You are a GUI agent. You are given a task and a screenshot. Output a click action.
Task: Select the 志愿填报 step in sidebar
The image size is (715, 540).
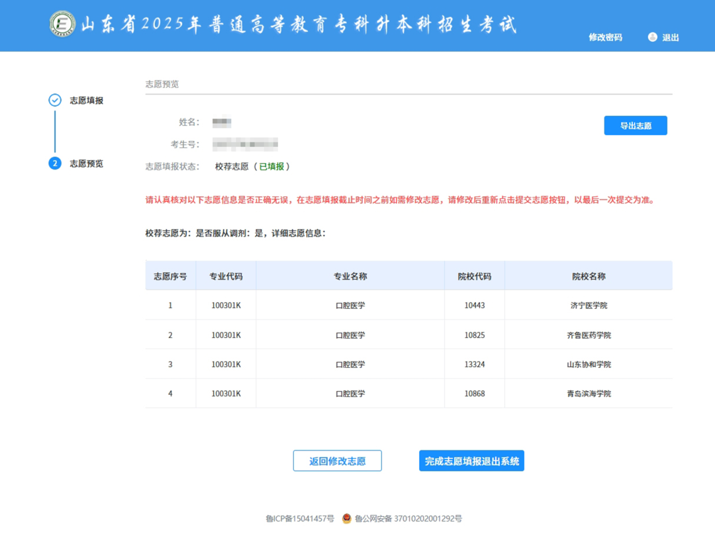tap(85, 101)
